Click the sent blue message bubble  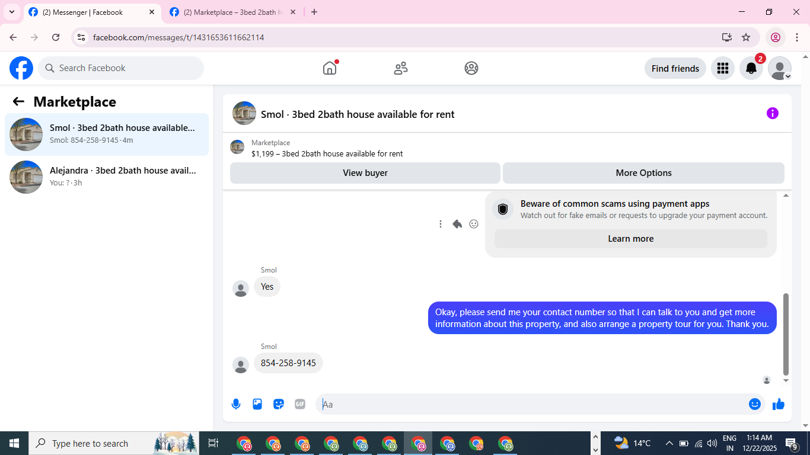(x=602, y=318)
